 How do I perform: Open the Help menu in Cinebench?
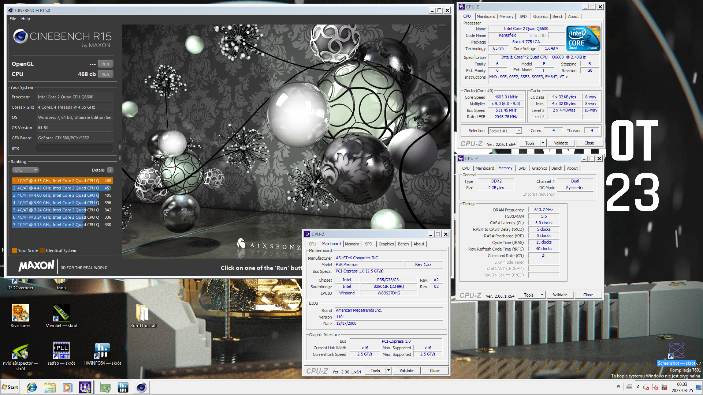[x=26, y=19]
